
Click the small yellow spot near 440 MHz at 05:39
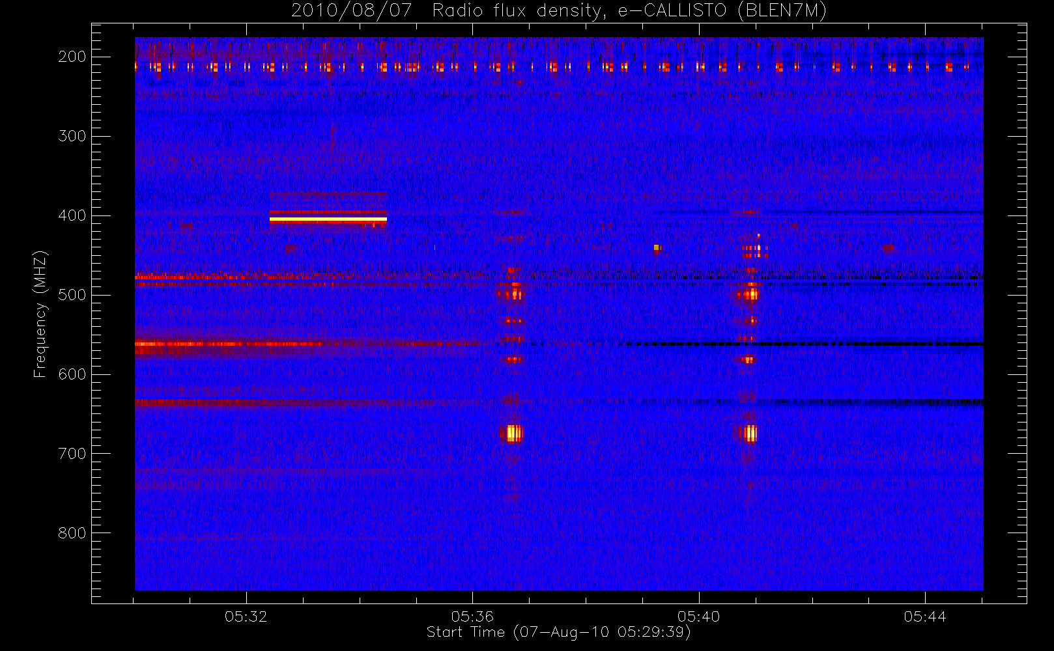(657, 247)
